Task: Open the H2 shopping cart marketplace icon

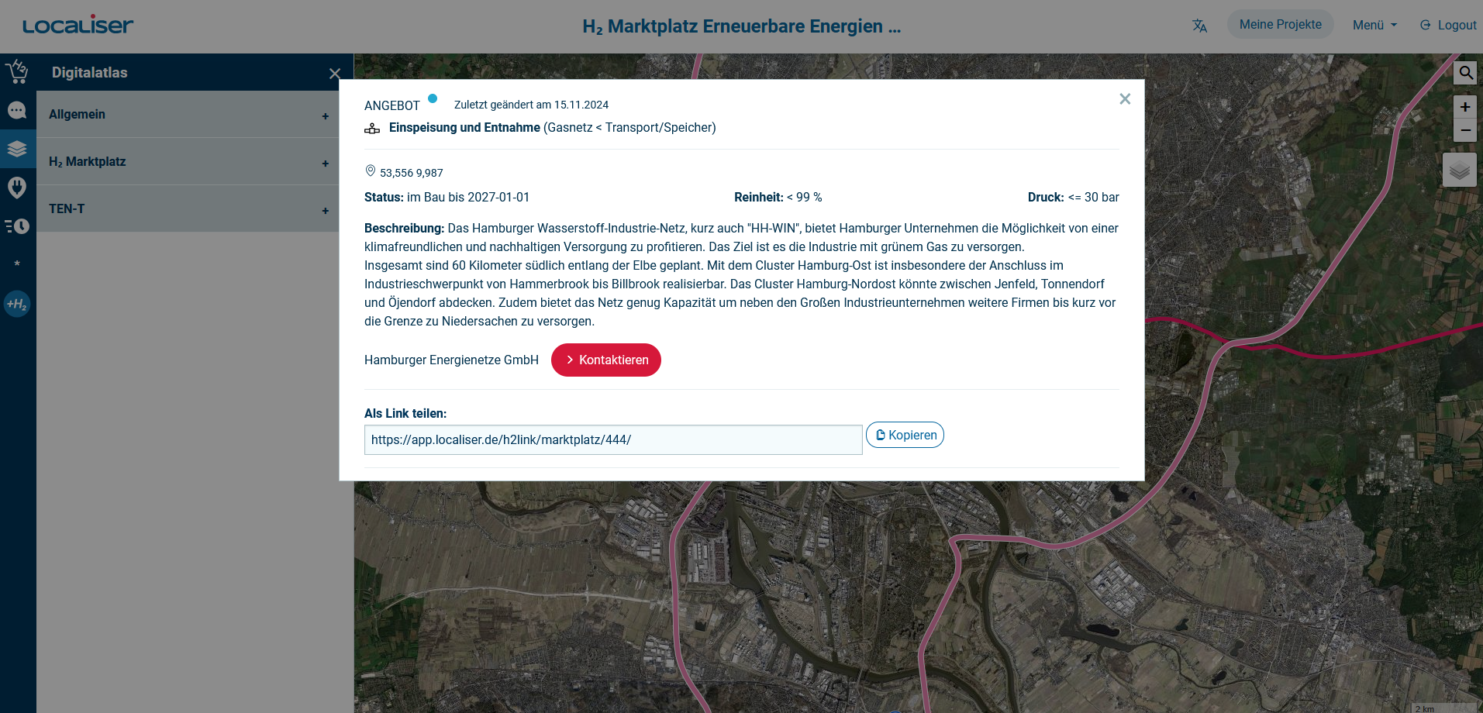Action: 17,72
